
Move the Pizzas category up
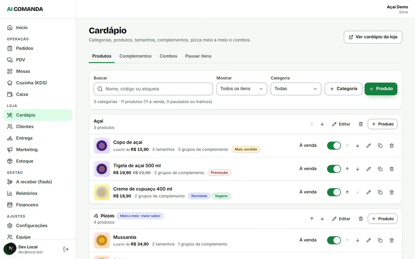click(x=312, y=219)
